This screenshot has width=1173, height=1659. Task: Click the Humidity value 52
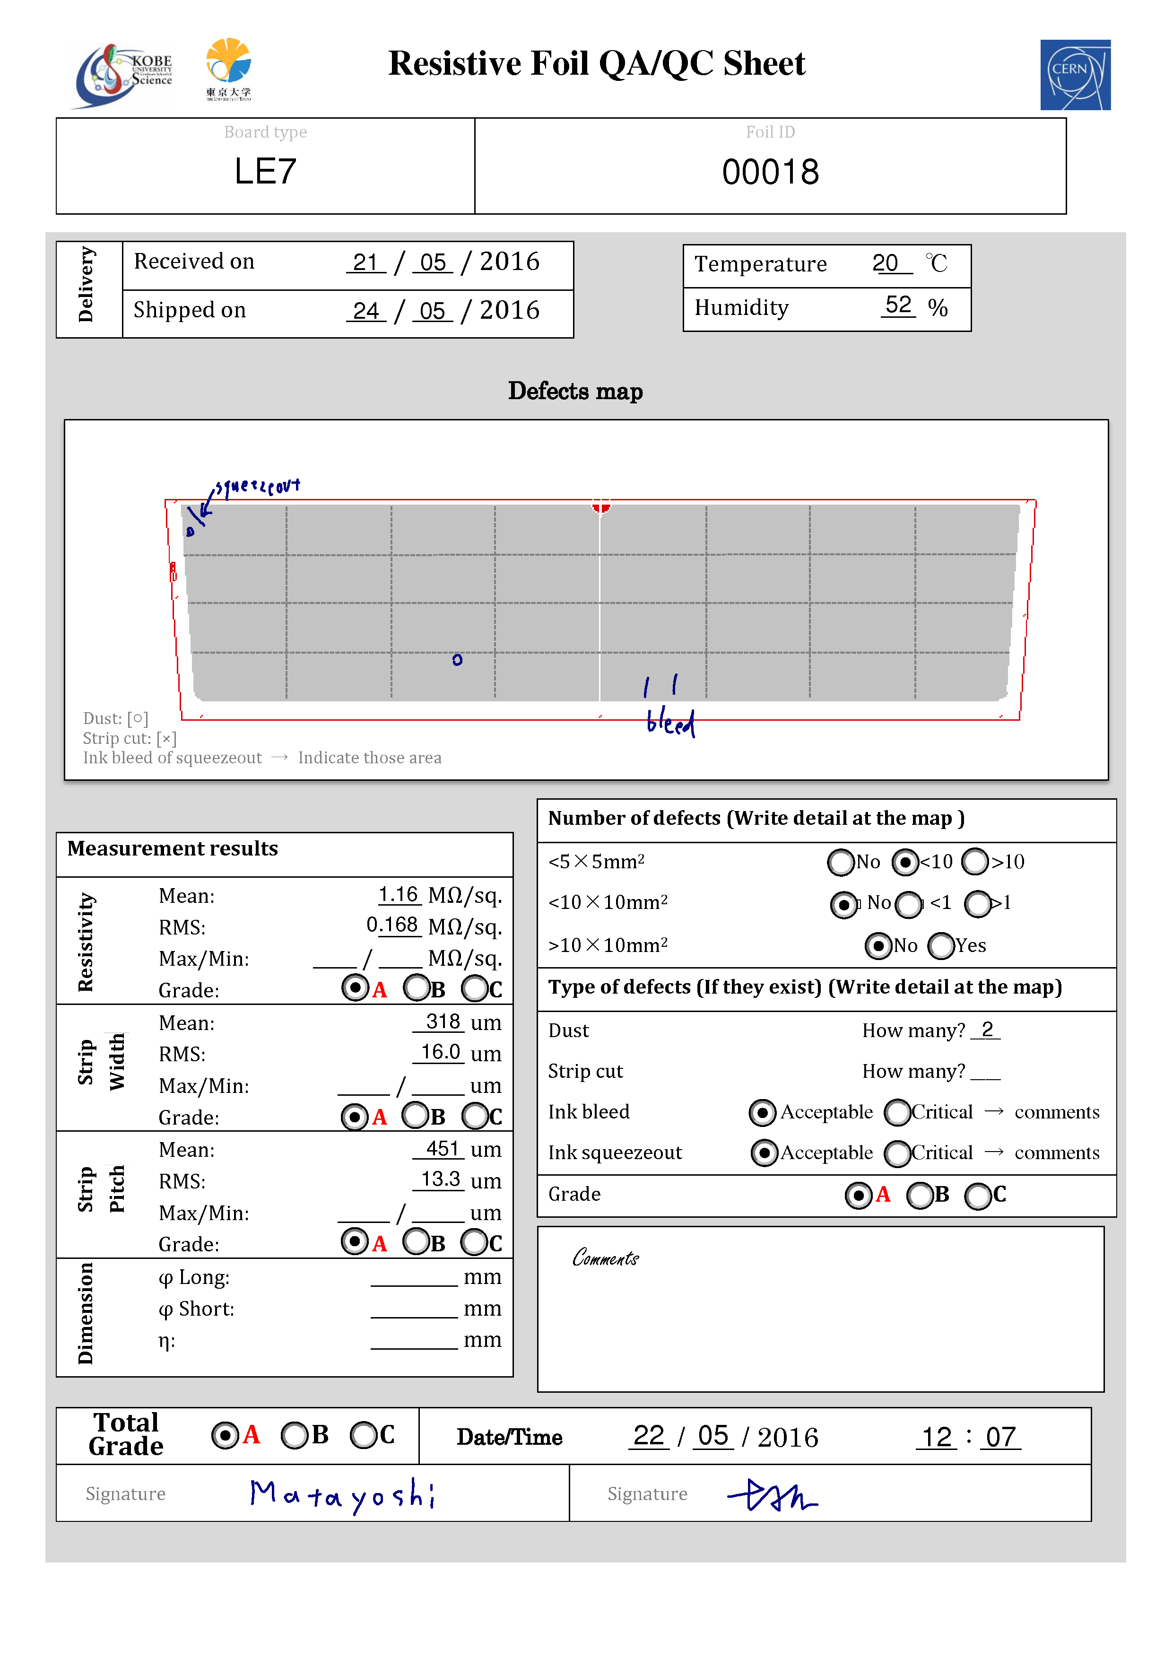point(898,304)
